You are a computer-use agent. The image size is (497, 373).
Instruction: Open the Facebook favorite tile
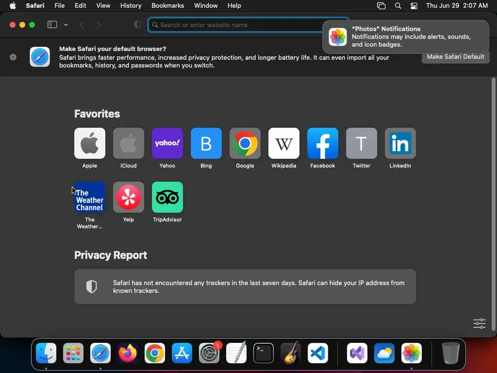323,143
